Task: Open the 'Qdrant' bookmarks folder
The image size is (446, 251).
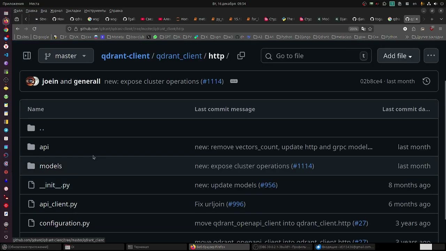Action: point(321,37)
